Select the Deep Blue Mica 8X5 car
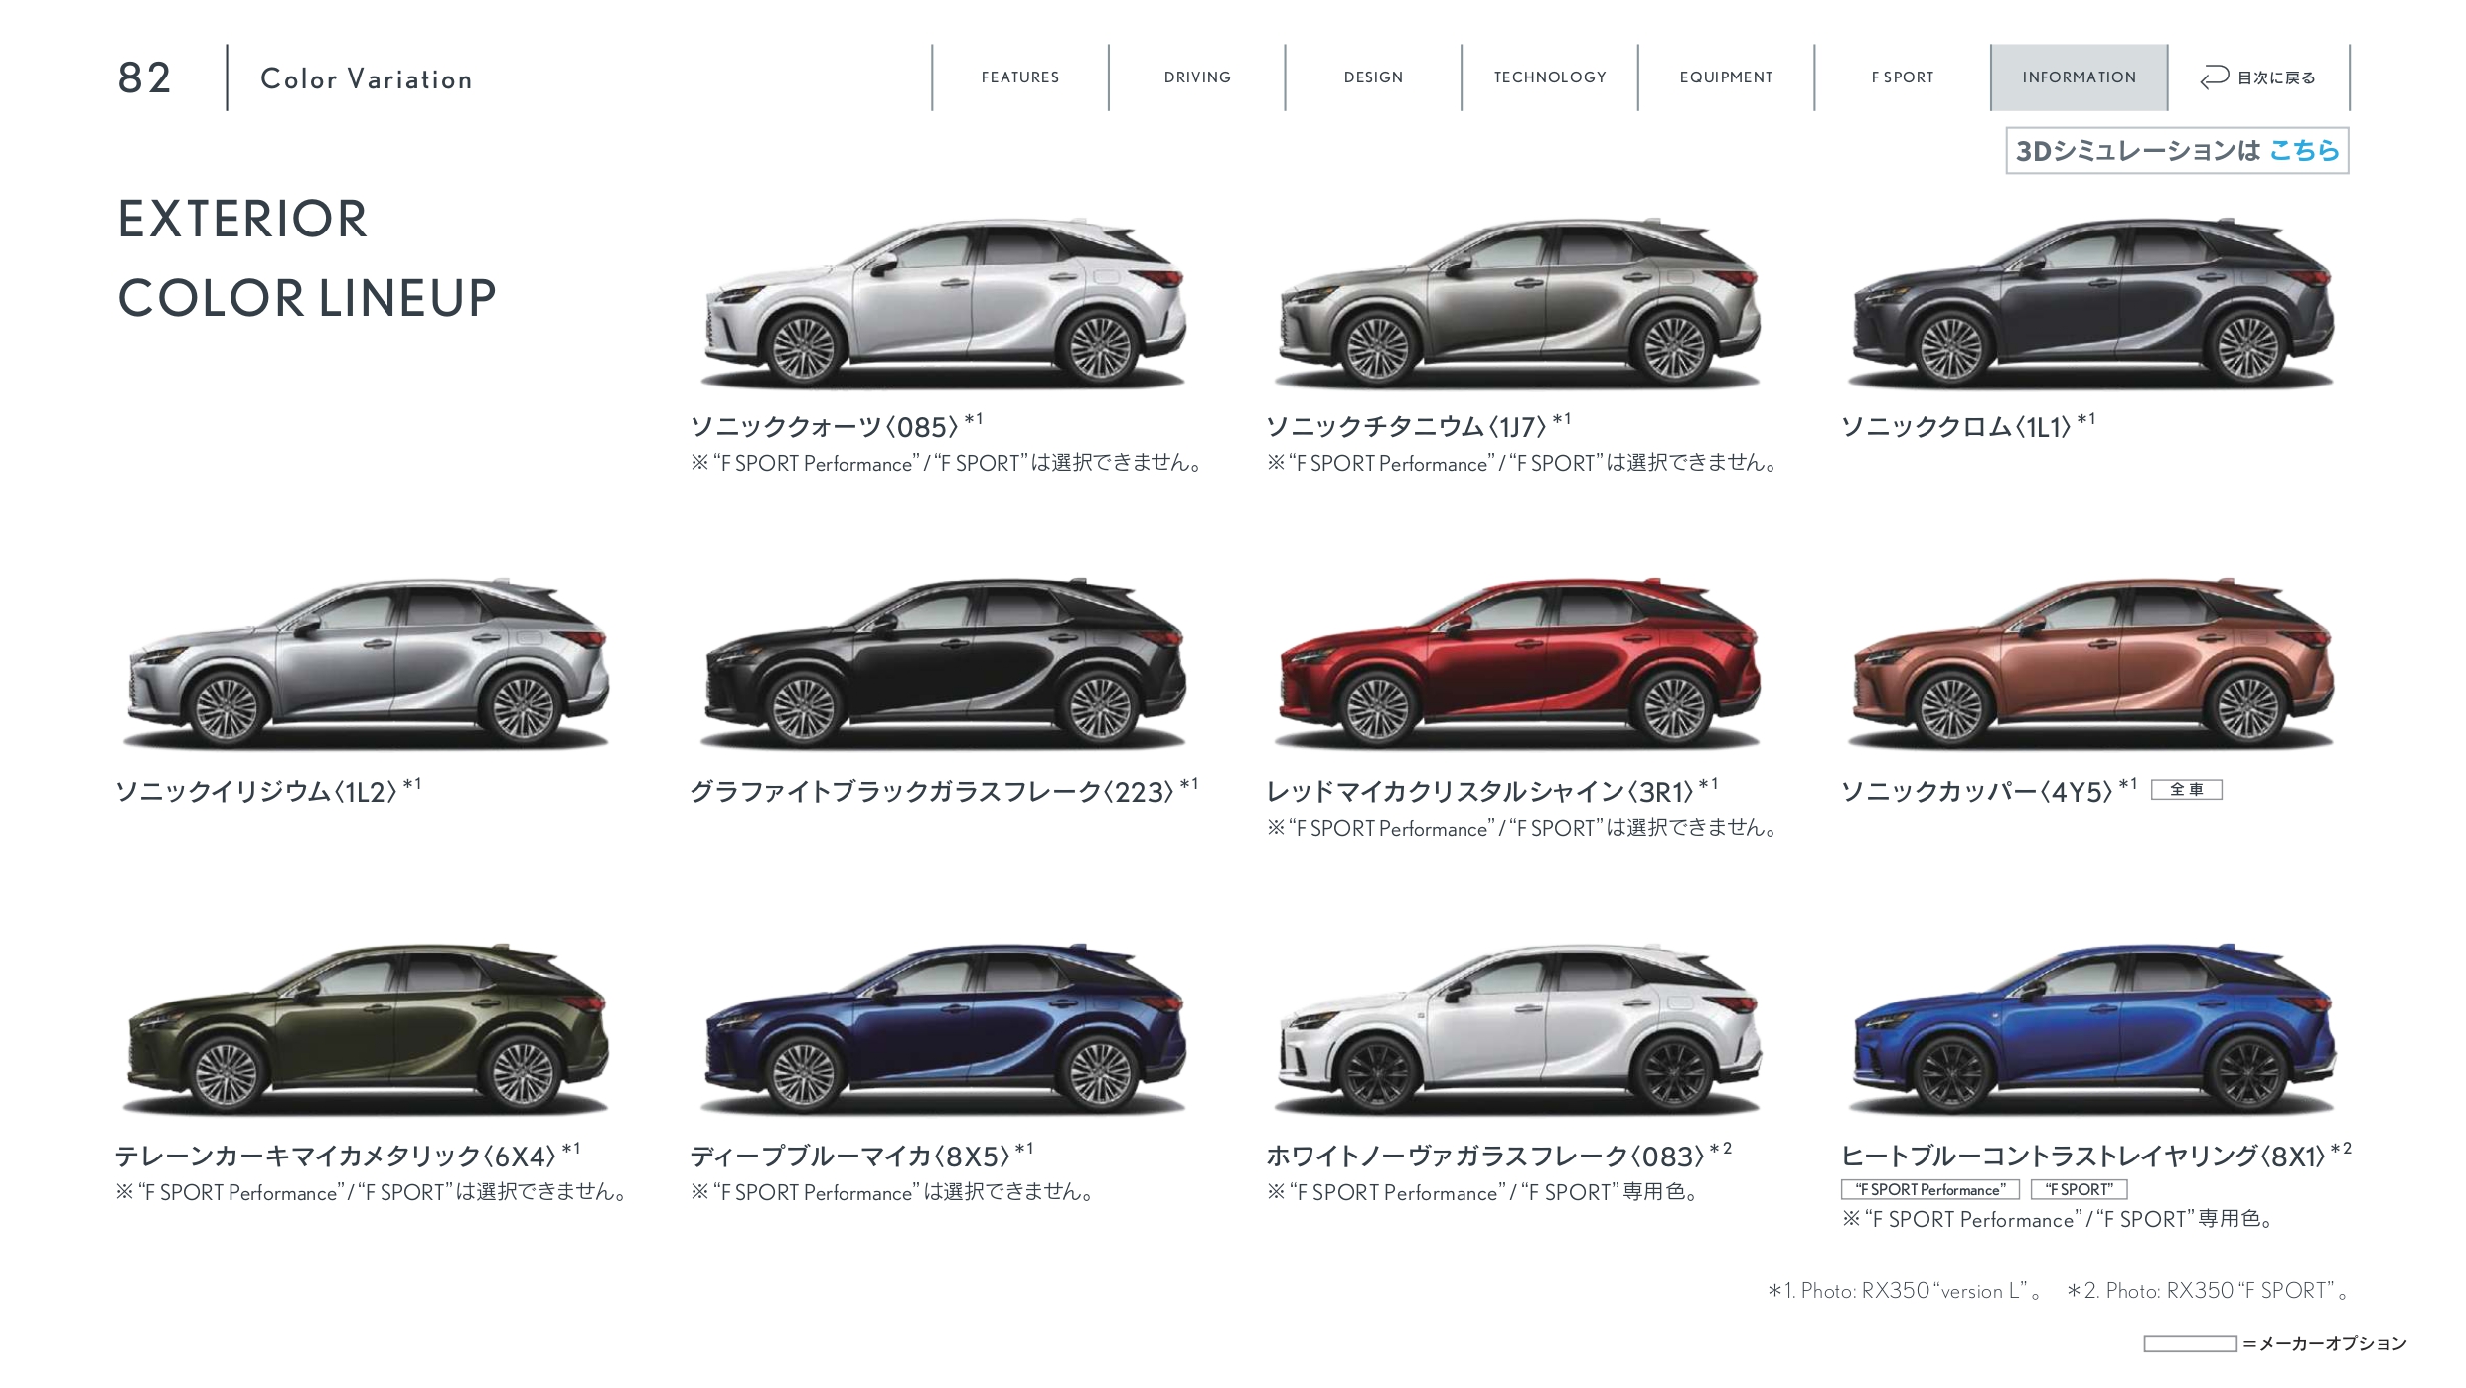This screenshot has width=2466, height=1388. 944,1028
